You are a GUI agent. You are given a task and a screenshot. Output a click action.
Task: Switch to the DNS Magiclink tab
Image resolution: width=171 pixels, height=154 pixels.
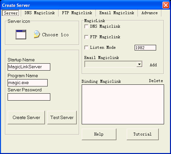pos(40,13)
